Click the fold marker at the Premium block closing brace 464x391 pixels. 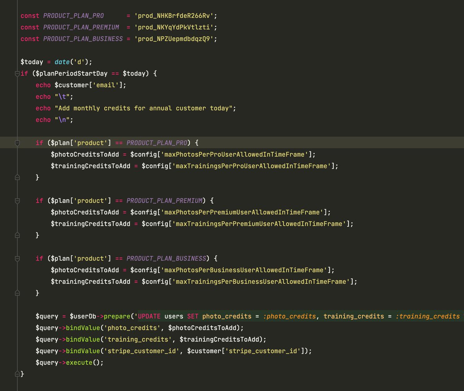coord(17,235)
